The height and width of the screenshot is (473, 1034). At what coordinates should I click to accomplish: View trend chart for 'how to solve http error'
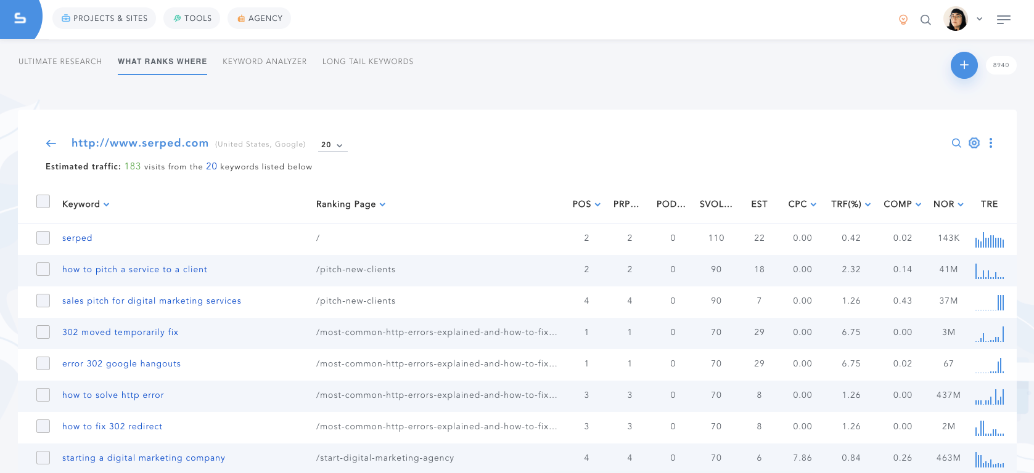[x=990, y=397]
